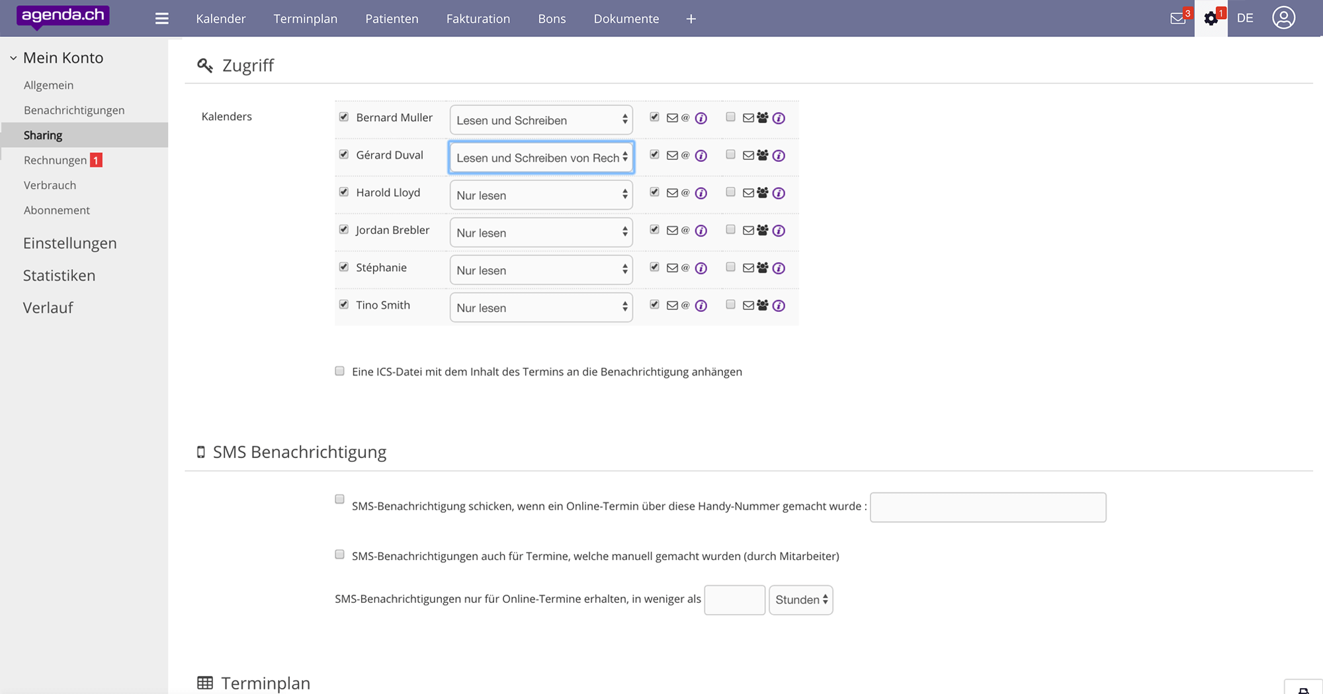Enable attaching ICS file to notification
The width and height of the screenshot is (1323, 694).
pos(340,371)
